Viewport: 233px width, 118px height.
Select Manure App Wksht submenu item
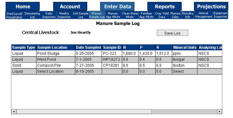point(113,15)
